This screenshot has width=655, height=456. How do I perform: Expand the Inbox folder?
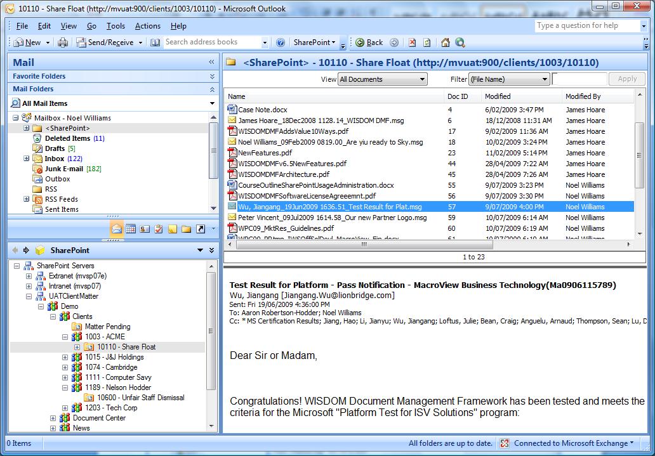[26, 159]
